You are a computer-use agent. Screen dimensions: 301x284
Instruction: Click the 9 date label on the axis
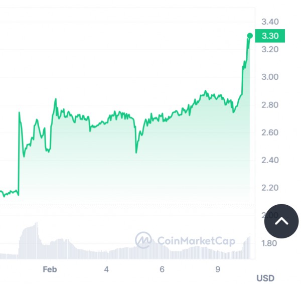[218, 269]
